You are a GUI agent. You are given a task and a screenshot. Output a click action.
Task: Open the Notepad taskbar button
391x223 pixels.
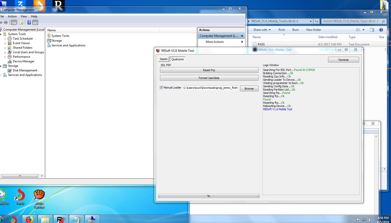[x=76, y=219]
